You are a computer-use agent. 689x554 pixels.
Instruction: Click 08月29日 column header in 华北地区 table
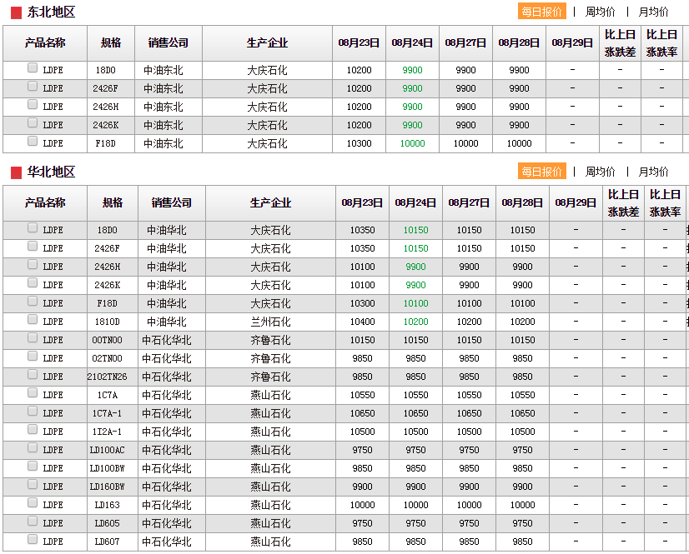[576, 202]
